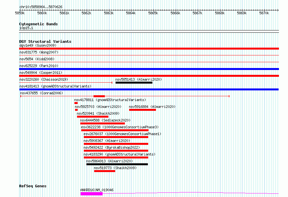Click nsv520941 (Shaikh2009) label
288x197 pixels.
(x=98, y=113)
